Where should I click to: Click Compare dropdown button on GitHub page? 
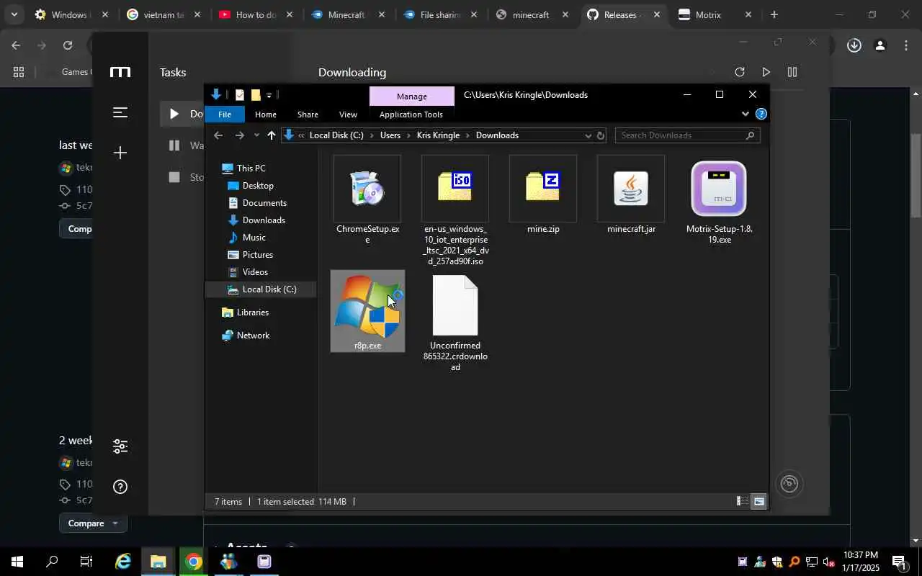[x=93, y=523]
